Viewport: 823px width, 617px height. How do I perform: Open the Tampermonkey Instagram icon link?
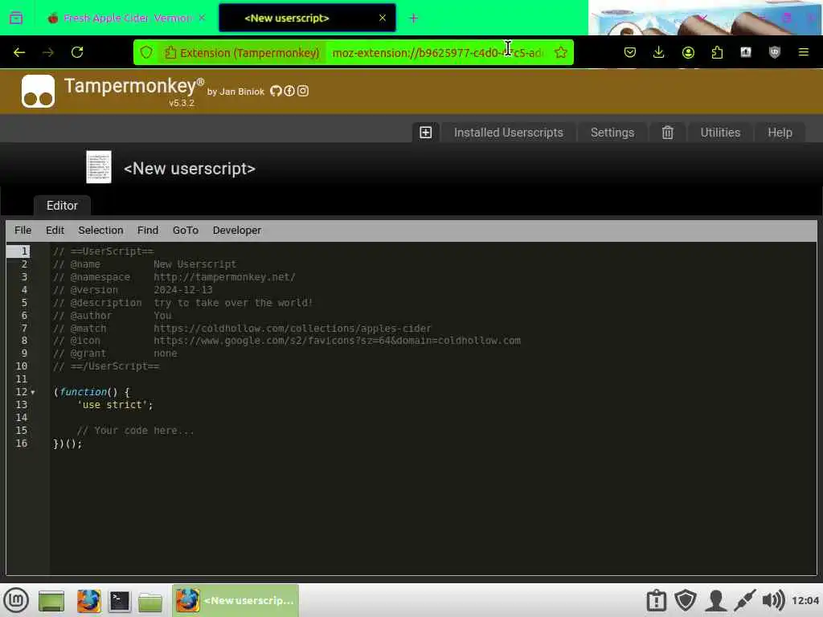click(x=303, y=92)
